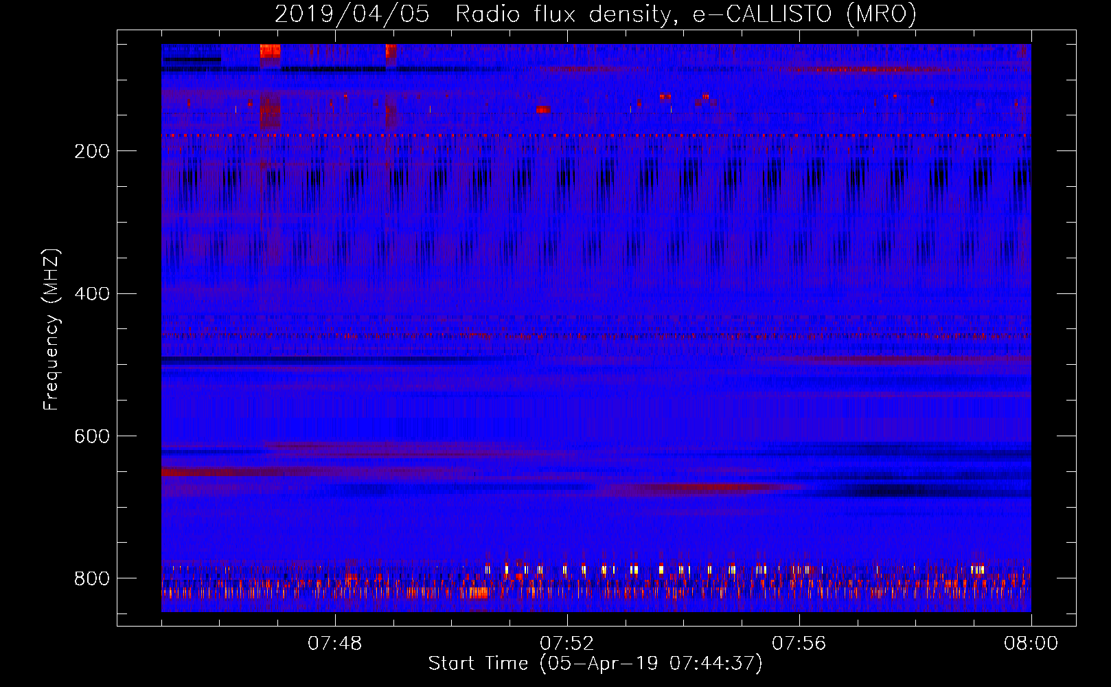This screenshot has width=1111, height=687.
Task: Click the 400 frequency tick label
Action: 92,294
